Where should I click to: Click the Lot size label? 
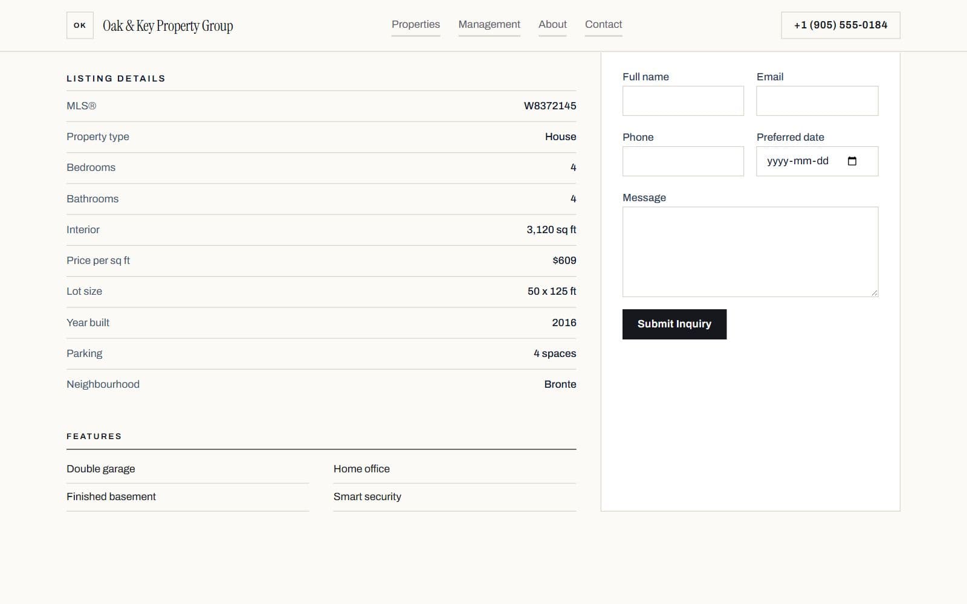coord(84,291)
